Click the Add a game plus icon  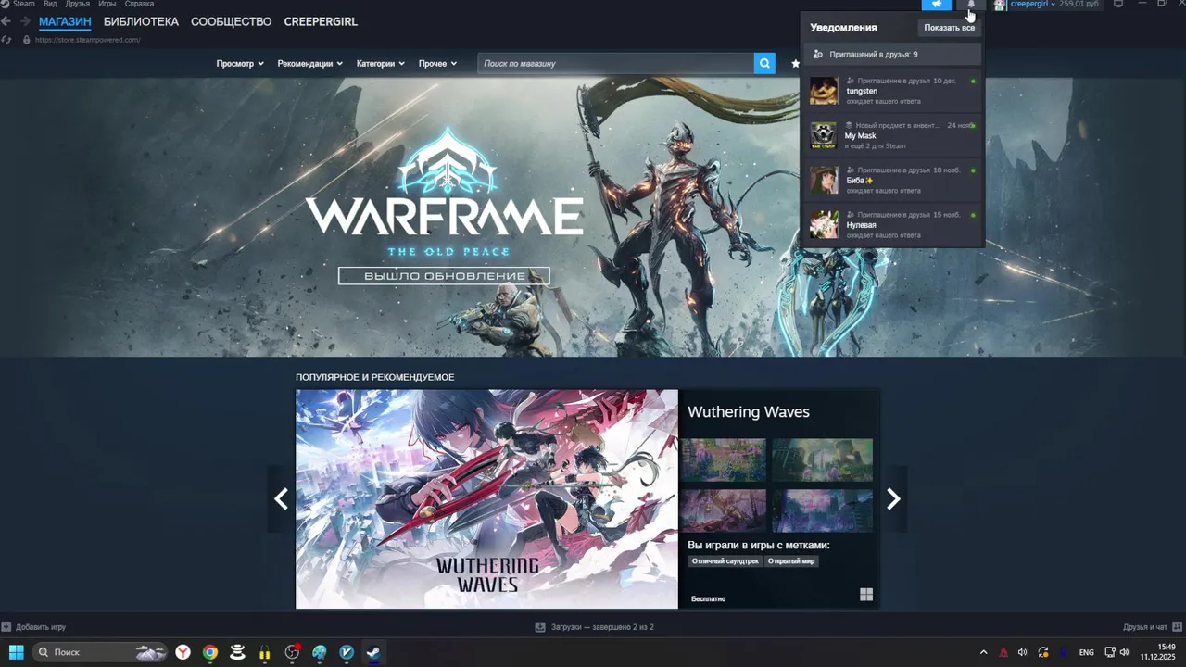coord(6,627)
